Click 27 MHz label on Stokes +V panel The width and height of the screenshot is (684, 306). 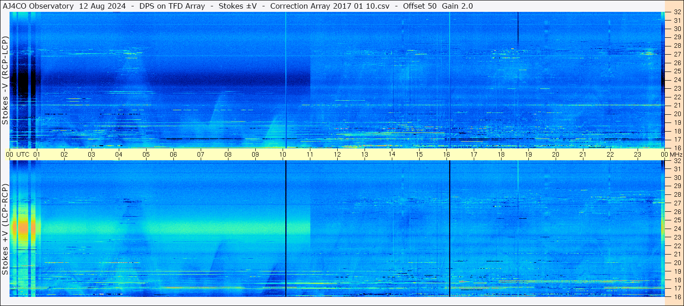677,203
